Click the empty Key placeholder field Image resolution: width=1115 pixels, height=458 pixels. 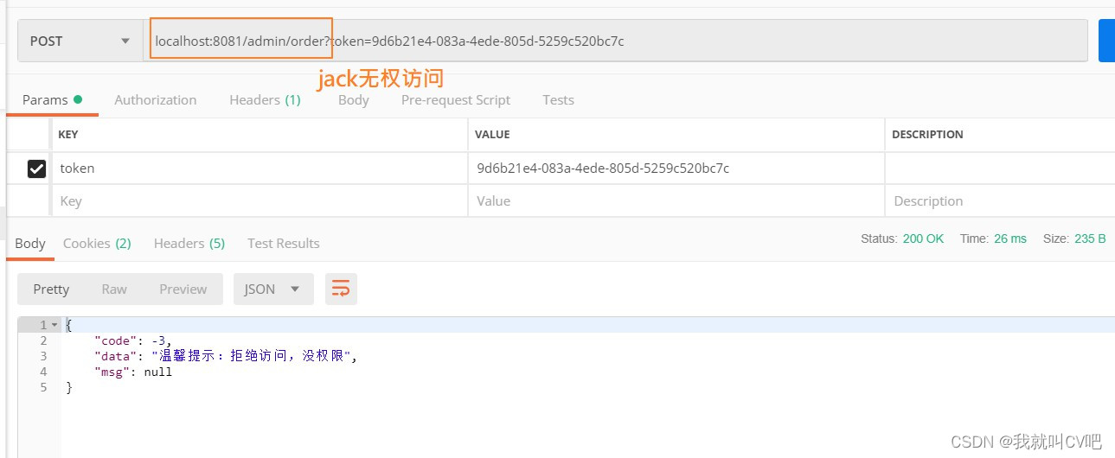point(259,200)
